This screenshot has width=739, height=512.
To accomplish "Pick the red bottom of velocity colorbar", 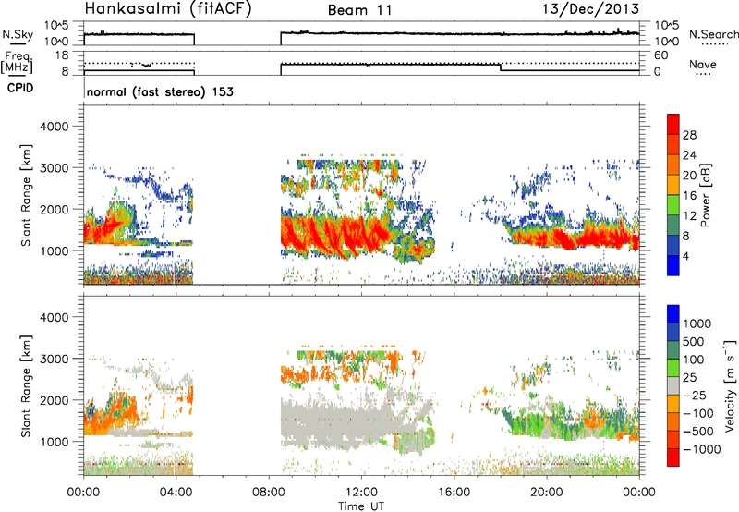I will pos(673,457).
